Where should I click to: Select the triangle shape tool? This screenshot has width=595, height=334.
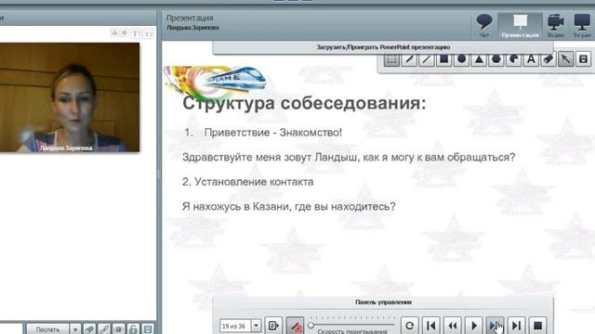[x=479, y=59]
